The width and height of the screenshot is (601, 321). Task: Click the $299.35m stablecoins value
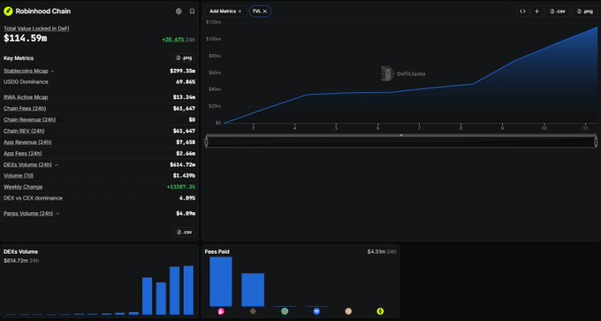click(182, 71)
